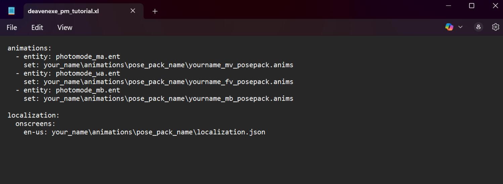This screenshot has width=503, height=184.
Task: Close the deavenexe_pm_tutorial.xl tab
Action: (x=133, y=11)
